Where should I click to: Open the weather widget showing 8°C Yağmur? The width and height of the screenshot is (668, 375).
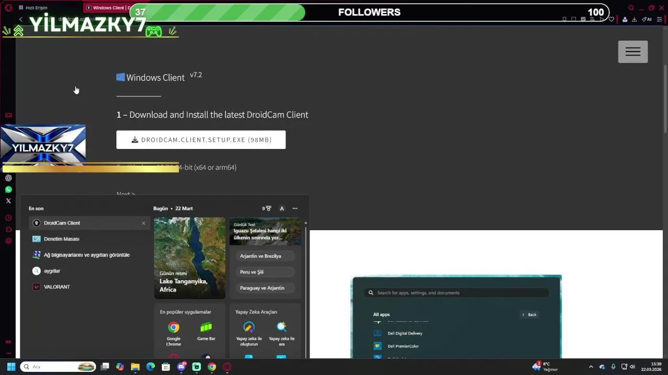(x=545, y=367)
